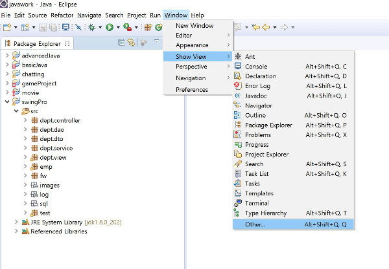
Task: Show the Progress view
Action: click(x=294, y=144)
